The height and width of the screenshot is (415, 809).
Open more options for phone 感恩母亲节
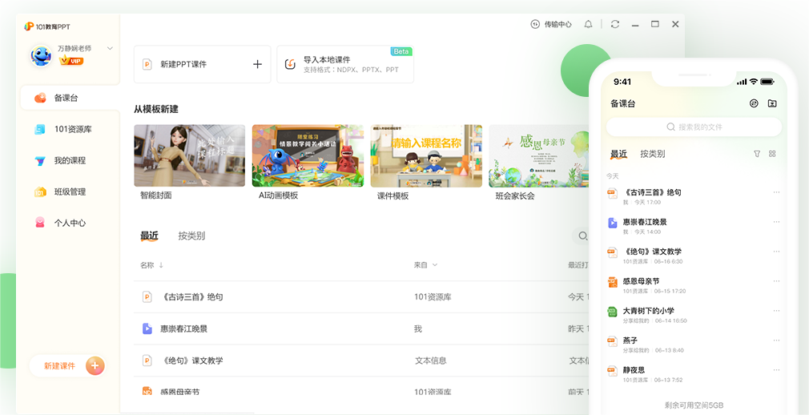(x=776, y=281)
